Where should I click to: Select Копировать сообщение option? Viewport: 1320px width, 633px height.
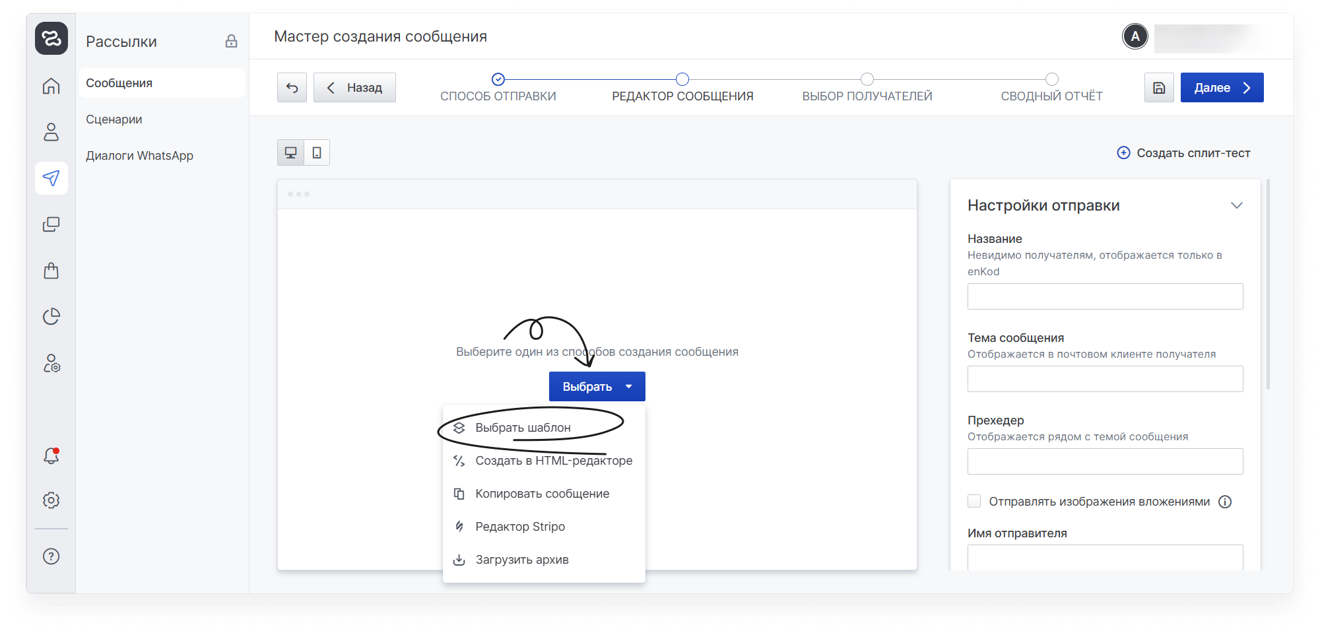544,494
